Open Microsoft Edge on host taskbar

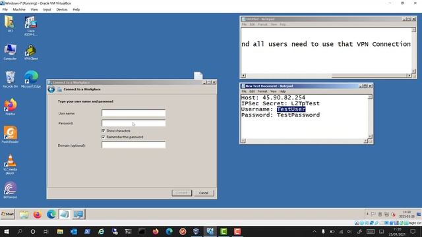point(169,231)
